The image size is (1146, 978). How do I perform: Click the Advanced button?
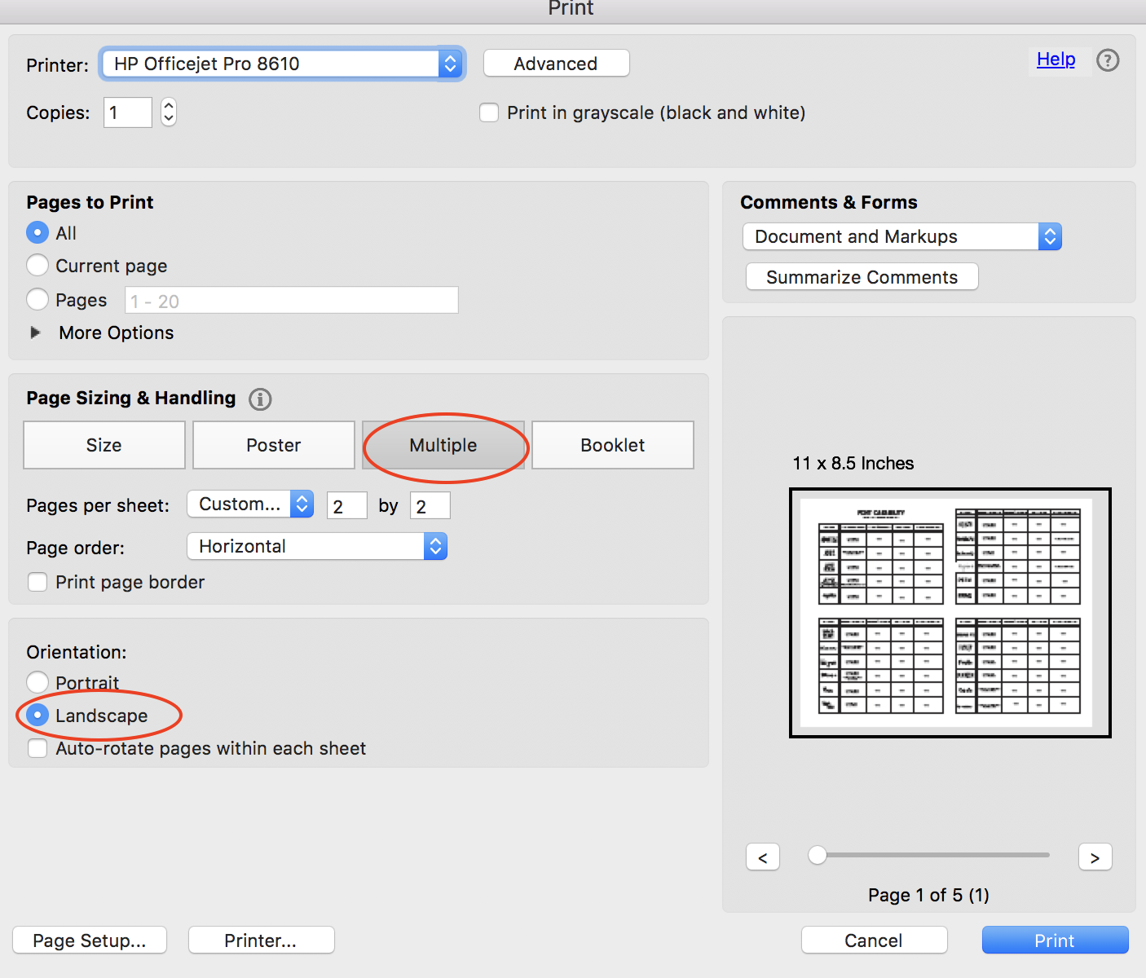tap(557, 64)
